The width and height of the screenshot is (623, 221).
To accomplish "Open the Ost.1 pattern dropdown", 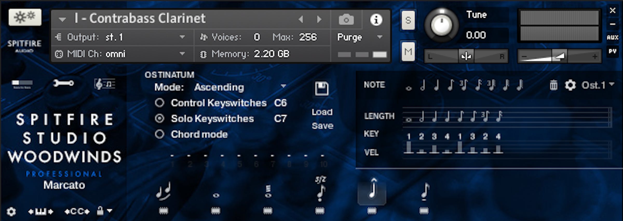I will (x=611, y=85).
